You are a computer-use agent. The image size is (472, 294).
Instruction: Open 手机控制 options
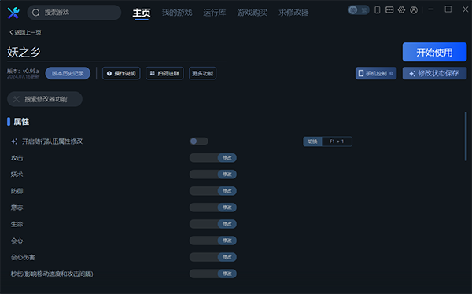(376, 73)
